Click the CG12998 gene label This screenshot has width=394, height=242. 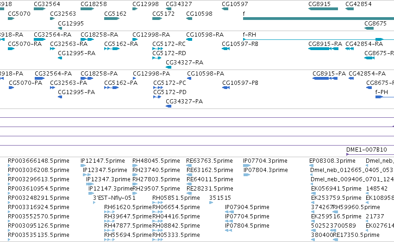145,4
